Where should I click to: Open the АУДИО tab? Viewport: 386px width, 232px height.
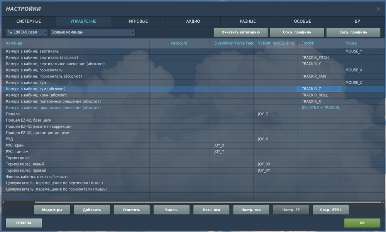tap(193, 21)
